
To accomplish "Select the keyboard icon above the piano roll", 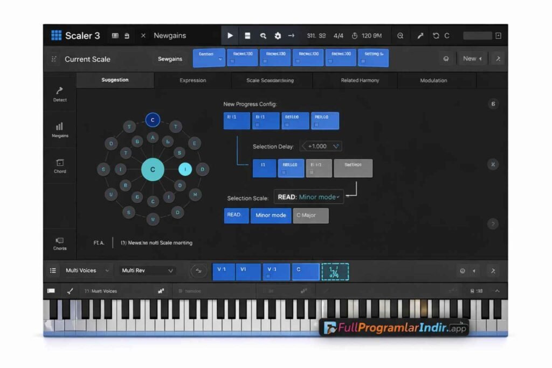I will coord(52,290).
